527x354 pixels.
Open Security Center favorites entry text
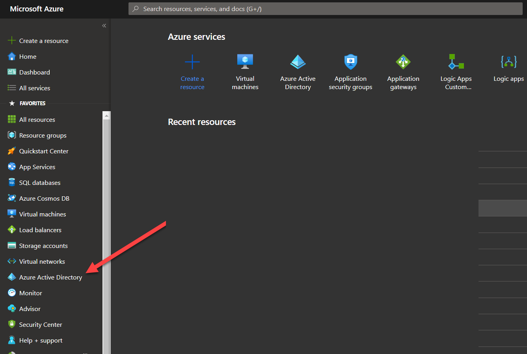41,324
